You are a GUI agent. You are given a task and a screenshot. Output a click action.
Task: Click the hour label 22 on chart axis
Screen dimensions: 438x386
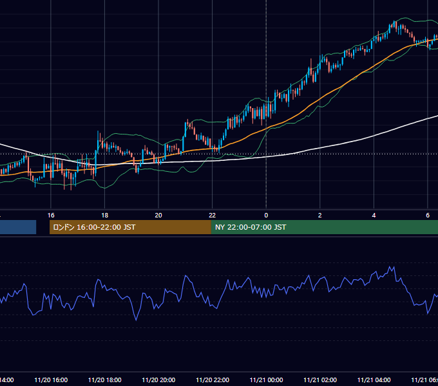point(213,216)
